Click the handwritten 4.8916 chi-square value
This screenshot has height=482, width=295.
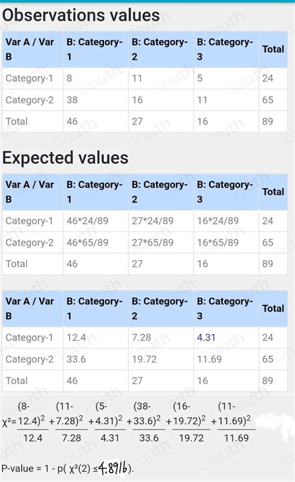tap(113, 468)
